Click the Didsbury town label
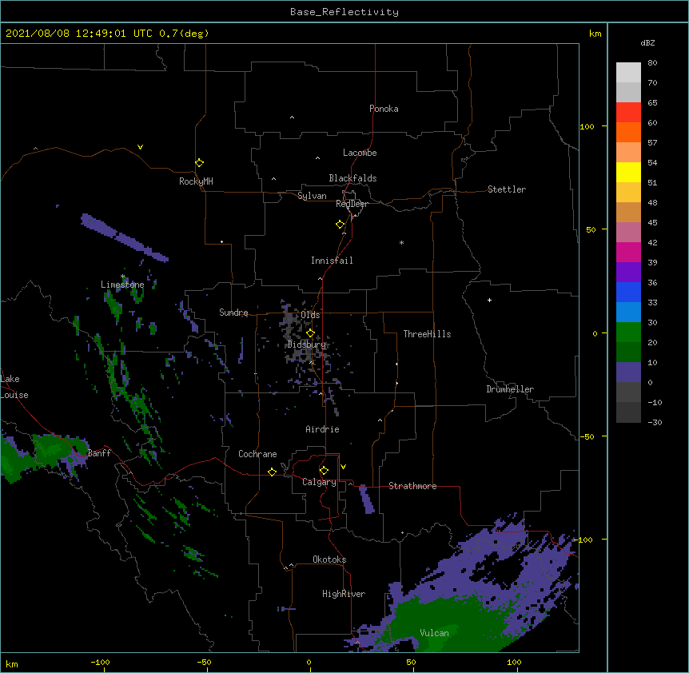The image size is (689, 673). click(307, 344)
